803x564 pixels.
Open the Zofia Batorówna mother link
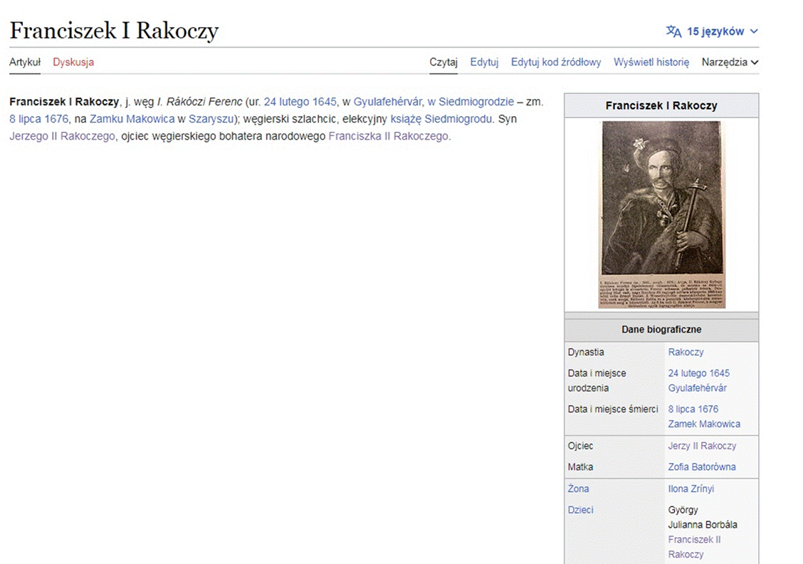click(702, 466)
